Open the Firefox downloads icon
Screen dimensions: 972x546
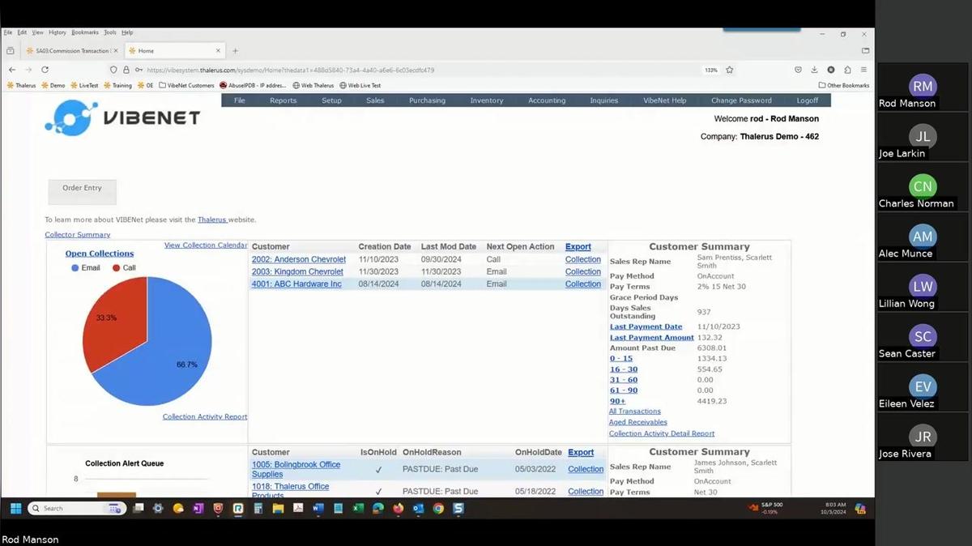(x=814, y=70)
